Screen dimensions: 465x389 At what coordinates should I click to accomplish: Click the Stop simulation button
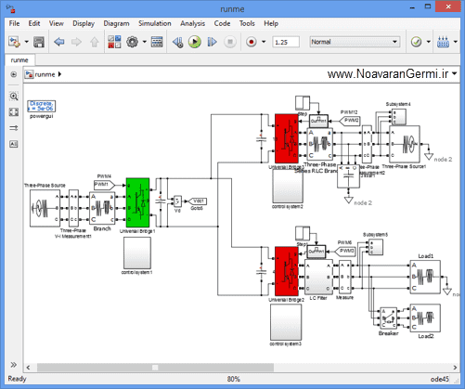[230, 42]
